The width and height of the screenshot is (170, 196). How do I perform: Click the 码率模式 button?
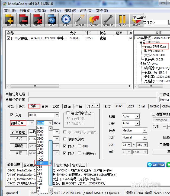[19, 132]
